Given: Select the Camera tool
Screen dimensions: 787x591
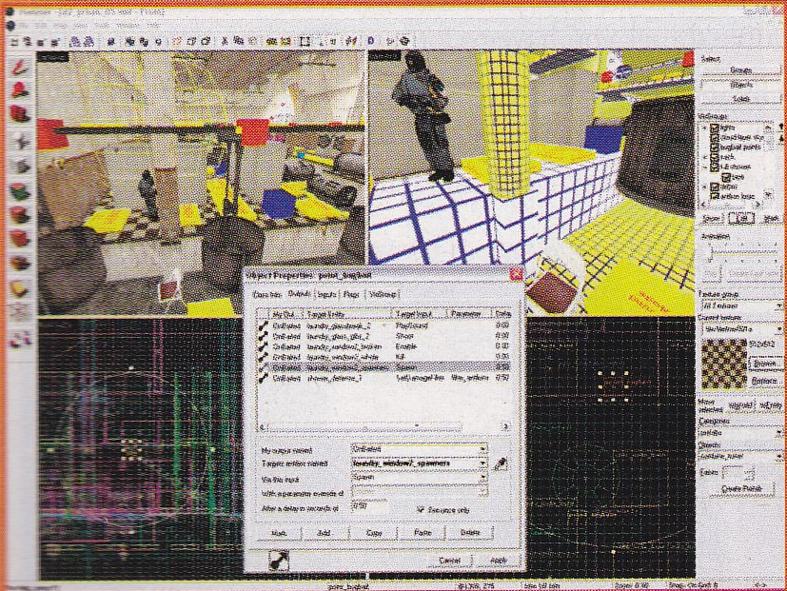Looking at the screenshot, I should [20, 114].
